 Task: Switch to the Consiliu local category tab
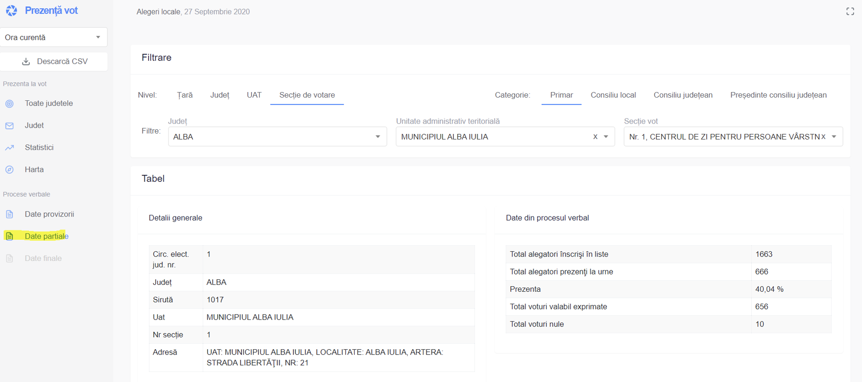tap(613, 95)
